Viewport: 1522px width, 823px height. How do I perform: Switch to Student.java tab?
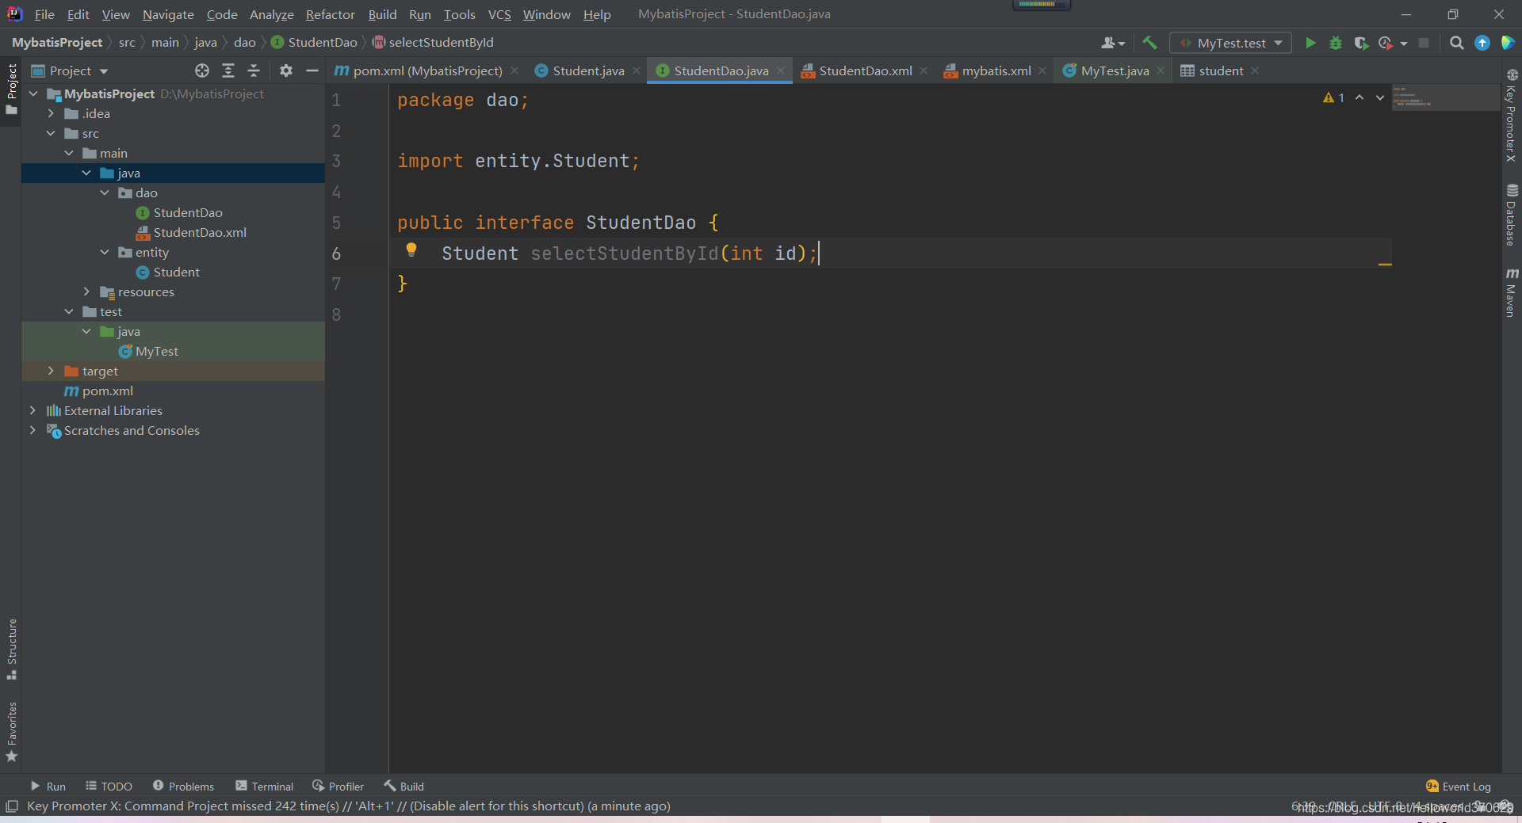(588, 70)
